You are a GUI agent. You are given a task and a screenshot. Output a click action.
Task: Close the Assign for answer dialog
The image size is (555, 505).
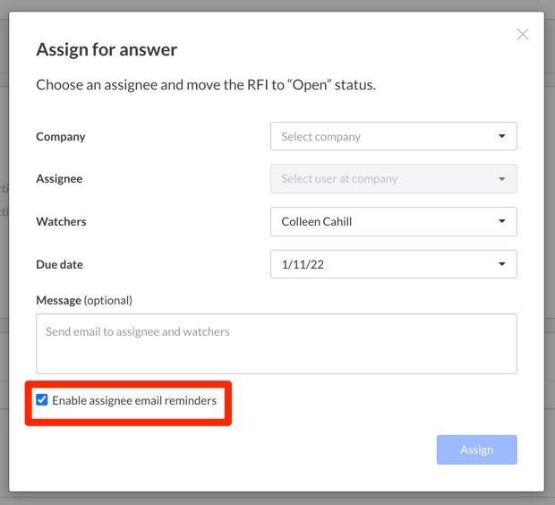click(x=523, y=34)
